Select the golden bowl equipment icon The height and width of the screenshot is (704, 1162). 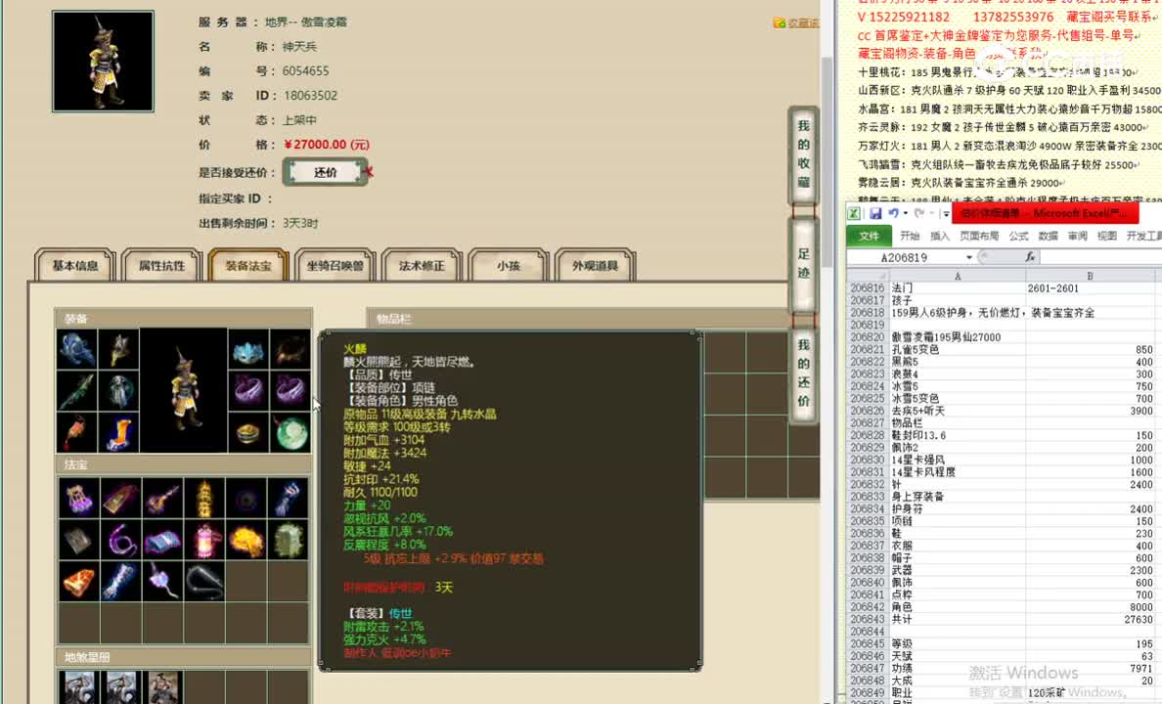click(248, 432)
